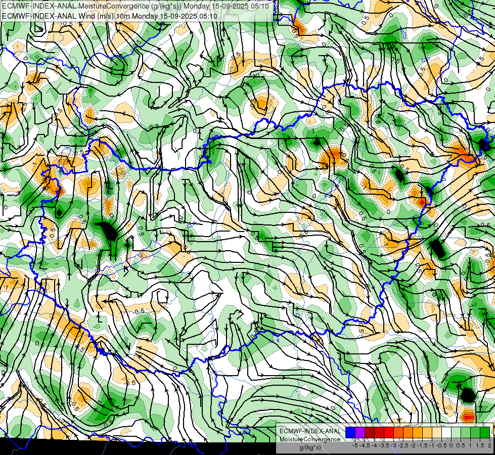Click the legend unit 'g/(kg*s)'
The height and width of the screenshot is (455, 495).
(310, 448)
